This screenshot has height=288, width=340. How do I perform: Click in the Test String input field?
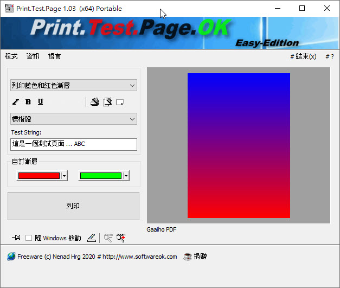(x=74, y=144)
